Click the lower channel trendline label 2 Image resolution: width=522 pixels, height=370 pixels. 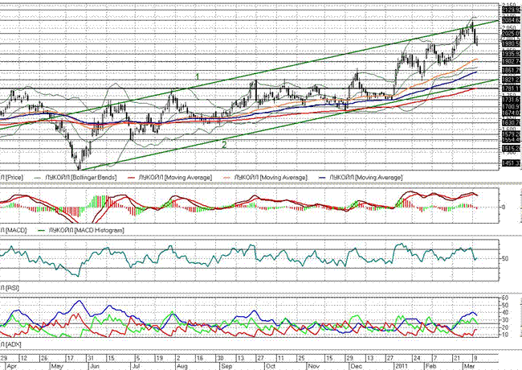(x=224, y=144)
